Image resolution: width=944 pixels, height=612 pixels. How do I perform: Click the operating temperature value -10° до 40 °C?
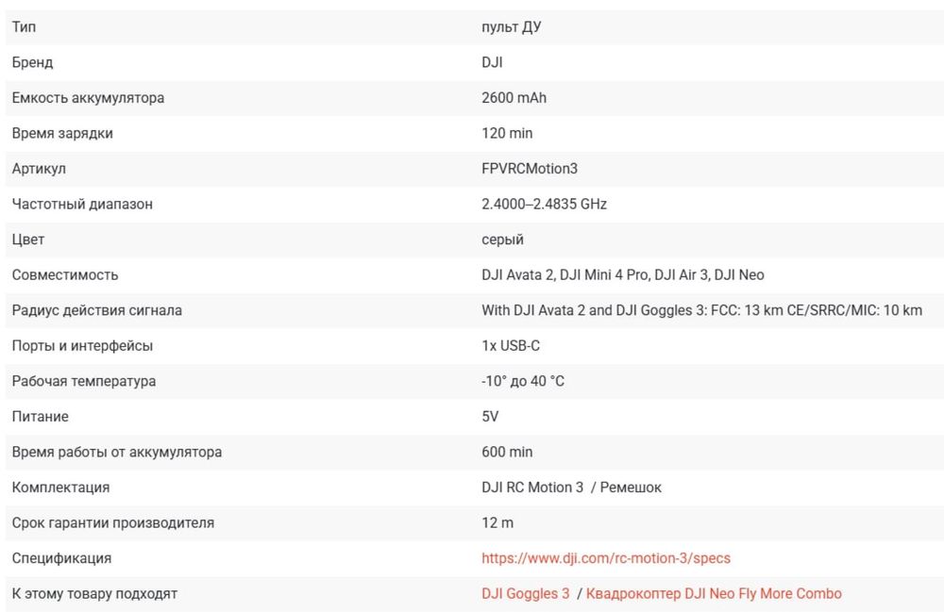point(523,381)
